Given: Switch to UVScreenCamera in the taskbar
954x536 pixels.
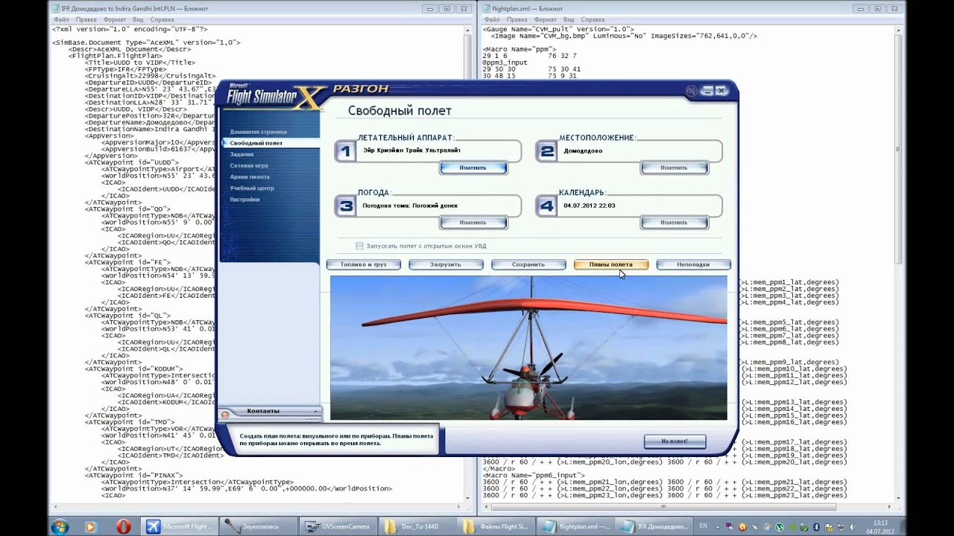Looking at the screenshot, I should [338, 526].
